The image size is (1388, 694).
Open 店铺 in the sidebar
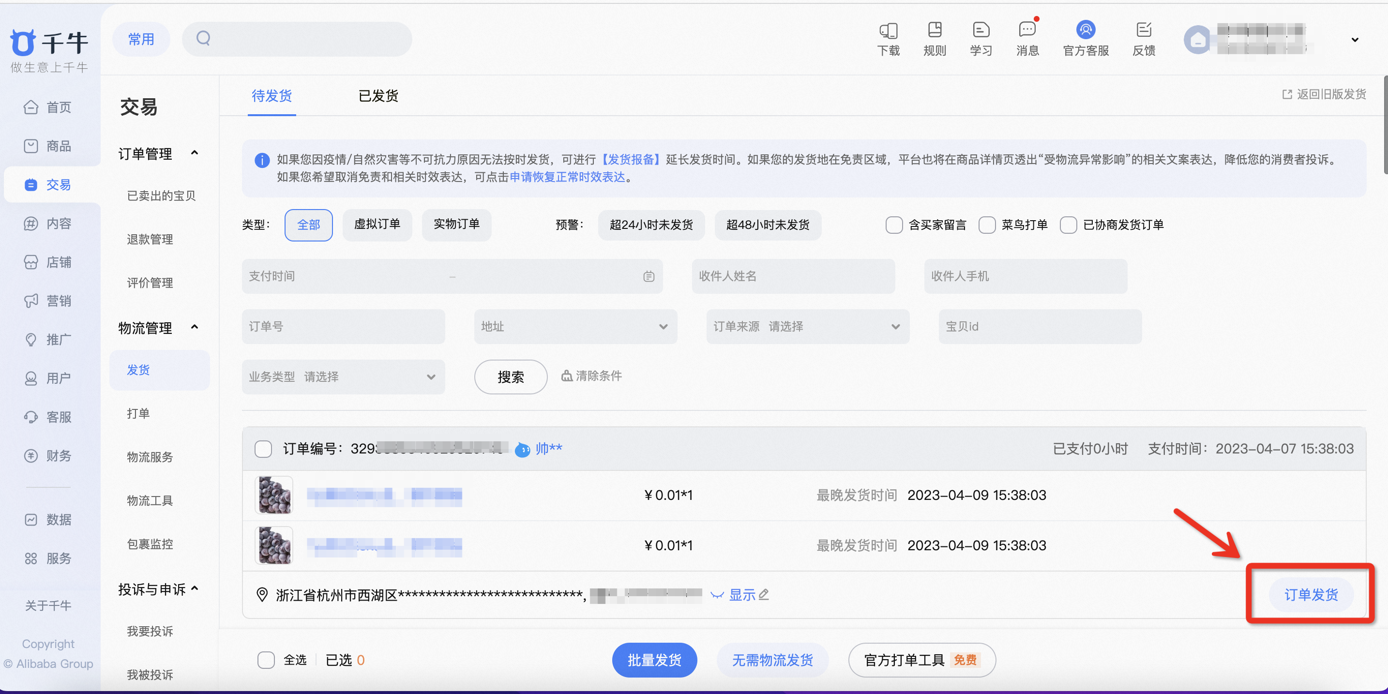48,262
